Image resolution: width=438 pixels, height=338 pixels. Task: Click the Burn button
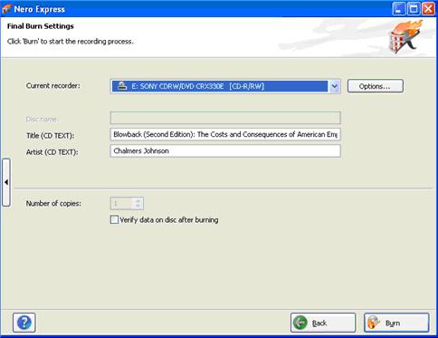[x=396, y=323]
